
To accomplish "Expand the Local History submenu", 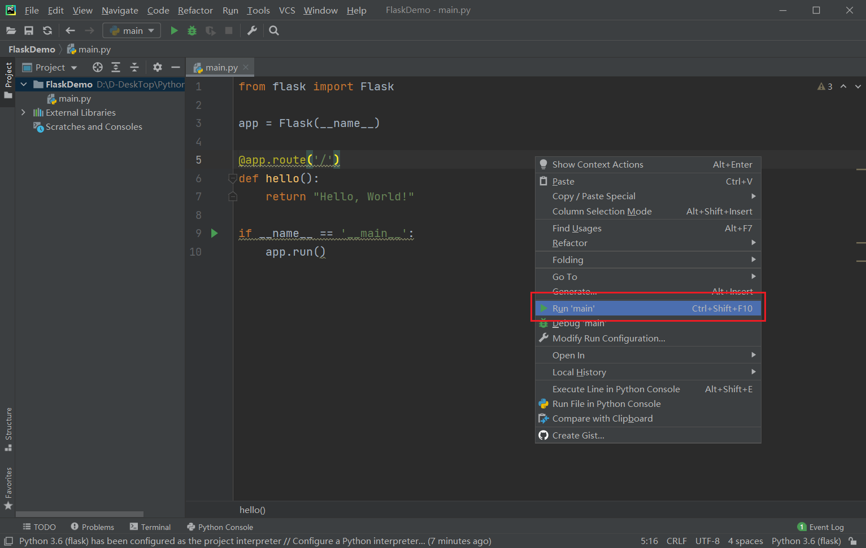I will coord(648,372).
